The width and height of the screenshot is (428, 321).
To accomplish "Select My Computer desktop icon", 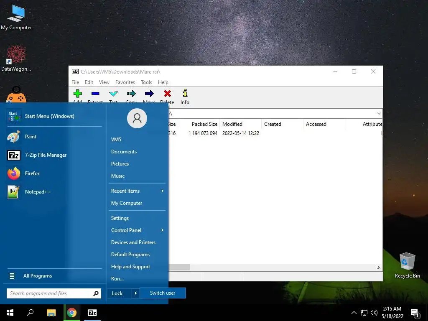I will (16, 17).
